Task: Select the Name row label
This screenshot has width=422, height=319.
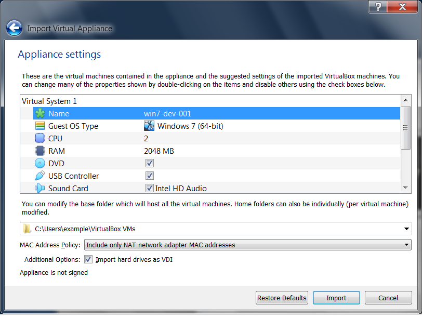Action: click(59, 113)
